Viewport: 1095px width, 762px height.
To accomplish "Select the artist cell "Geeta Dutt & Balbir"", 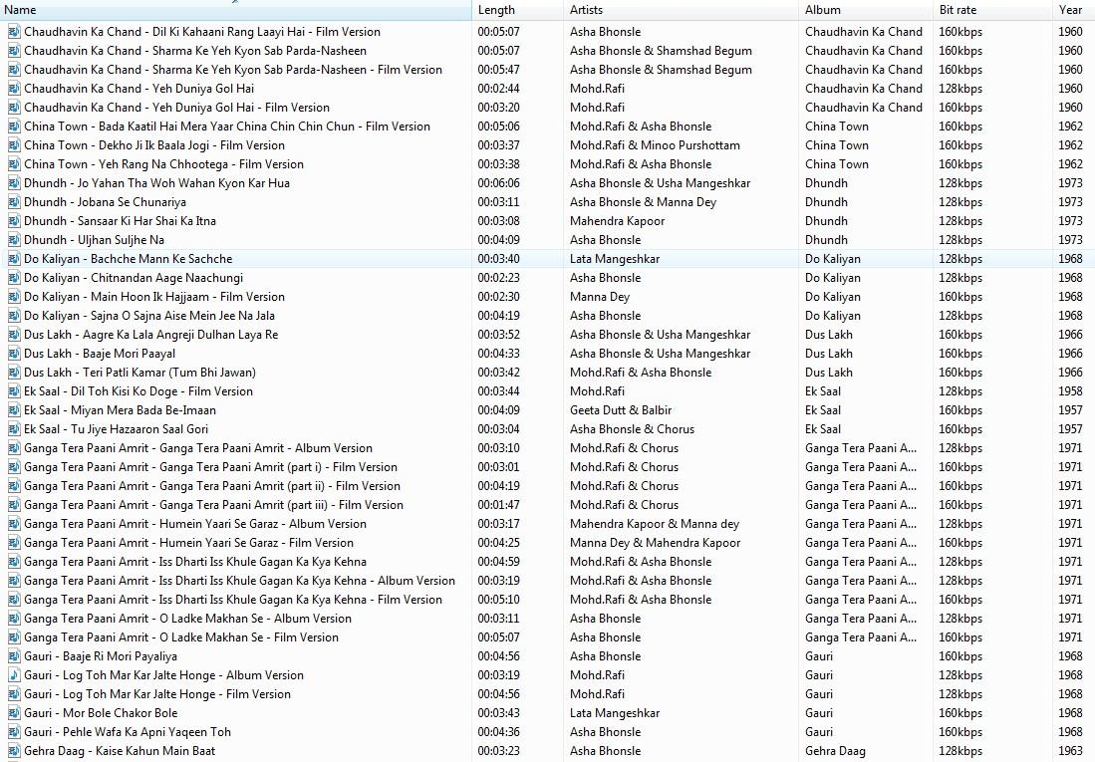I will (x=621, y=410).
